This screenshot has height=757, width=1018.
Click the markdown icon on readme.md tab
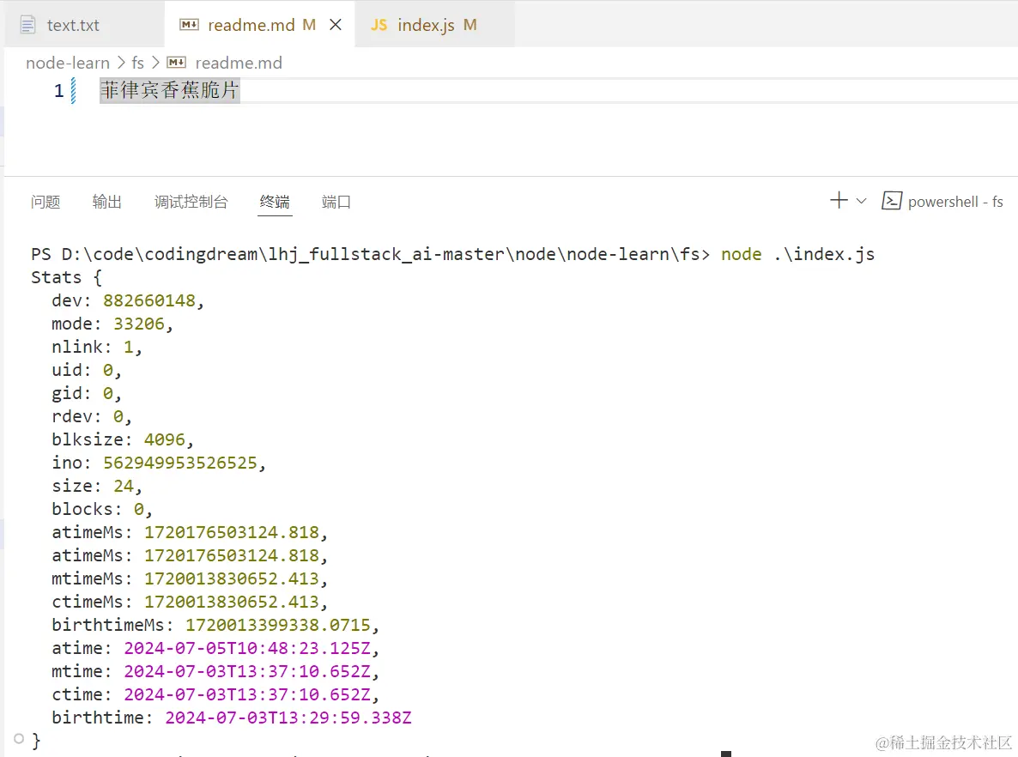tap(189, 25)
